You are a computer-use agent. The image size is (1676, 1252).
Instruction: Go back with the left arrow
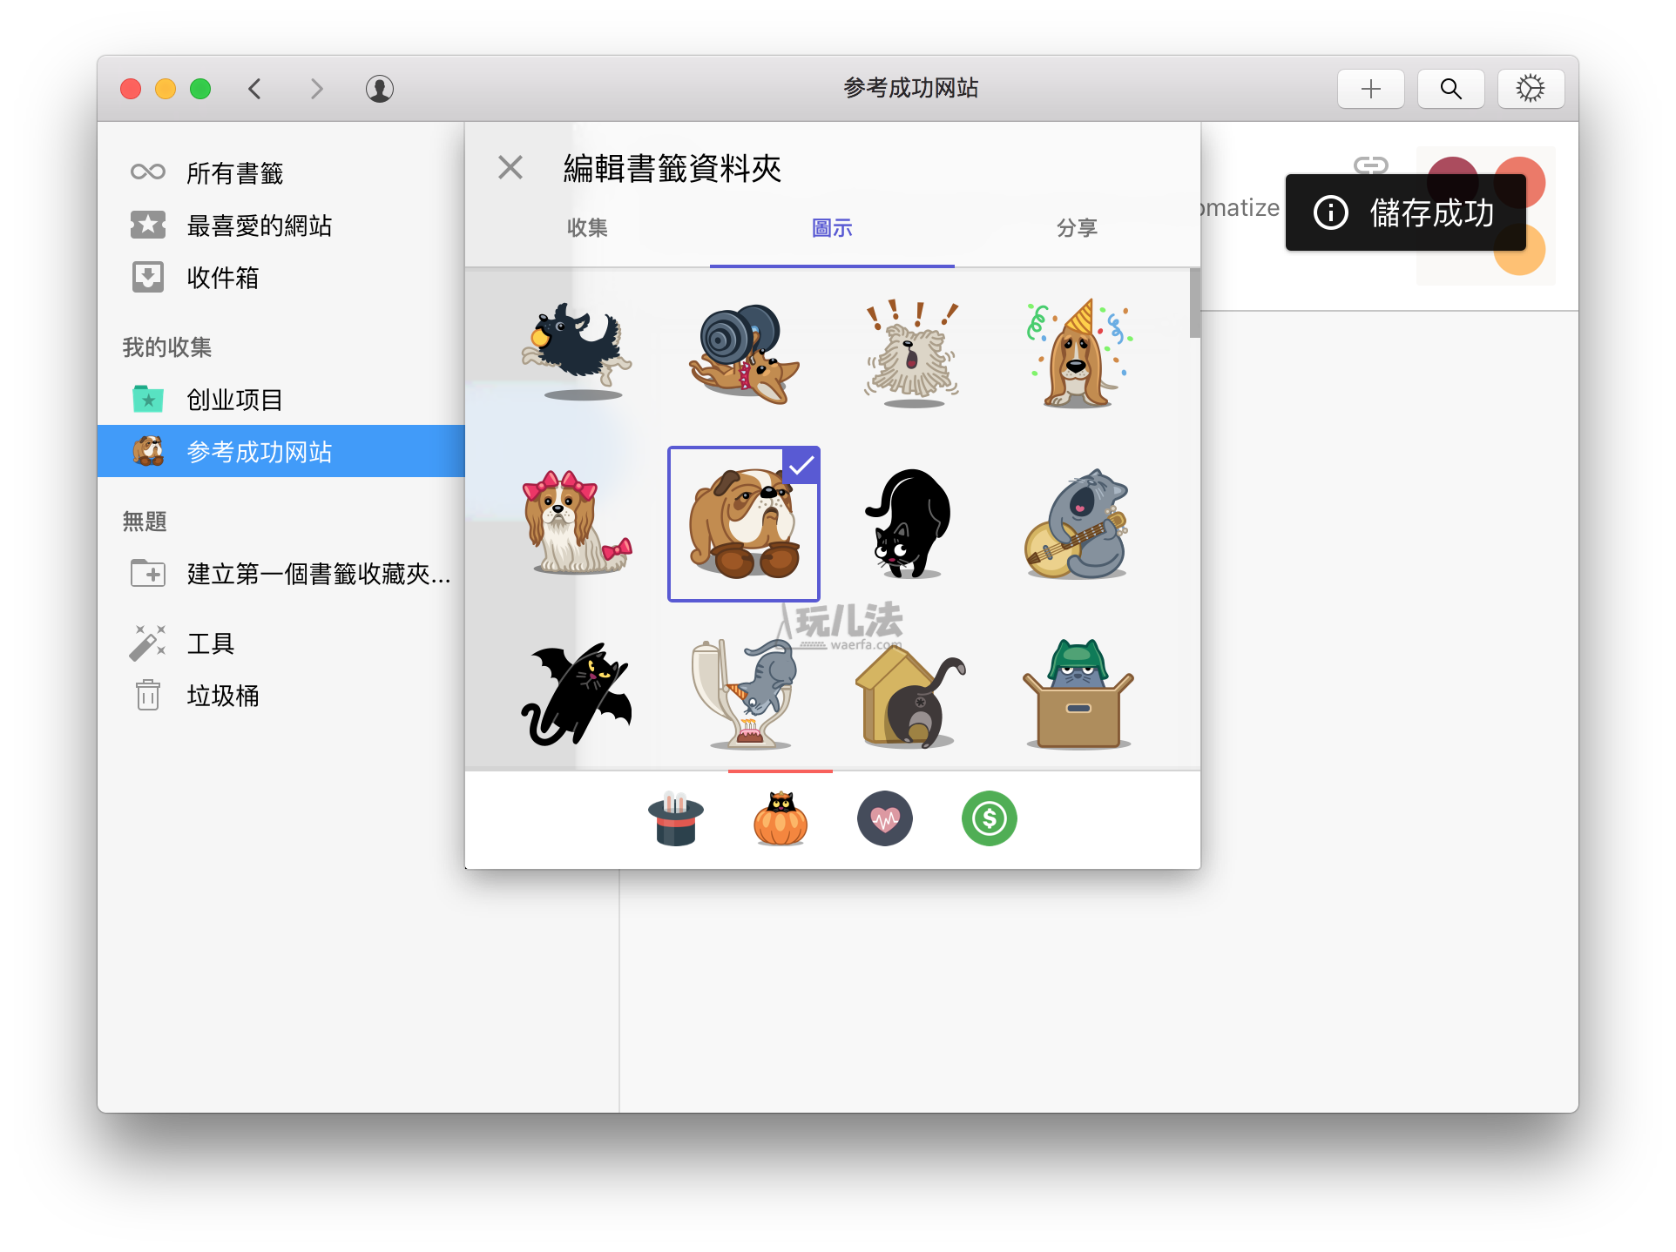[x=254, y=89]
